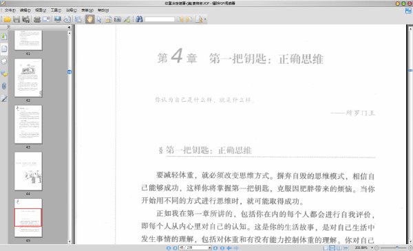
Task: Click the binoculars Find icon
Action: point(139,19)
